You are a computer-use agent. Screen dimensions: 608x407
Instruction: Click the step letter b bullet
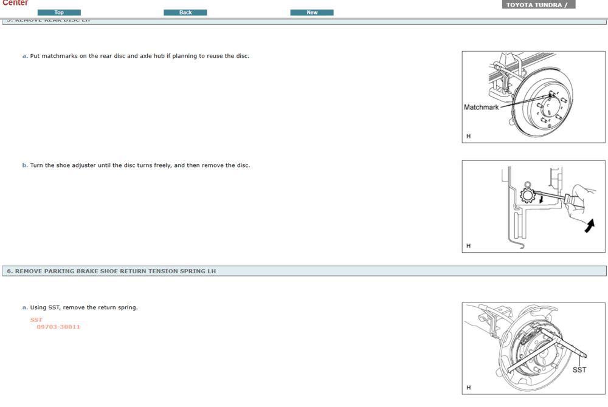25,165
